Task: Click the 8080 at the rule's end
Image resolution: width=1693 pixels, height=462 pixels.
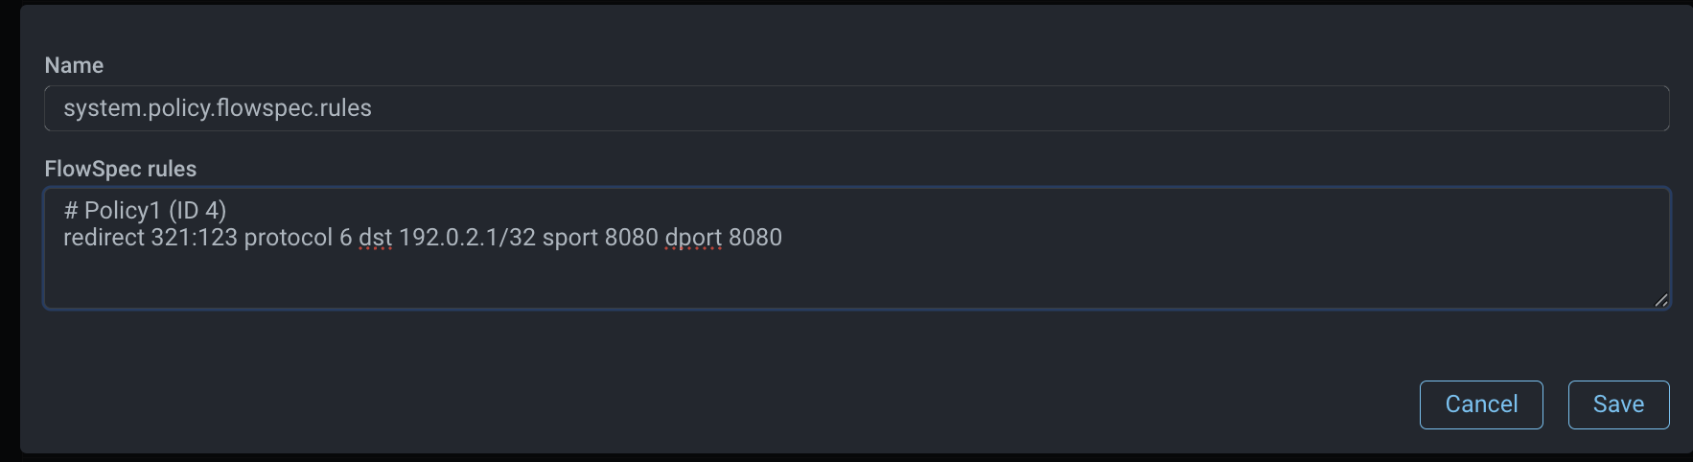Action: 755,238
